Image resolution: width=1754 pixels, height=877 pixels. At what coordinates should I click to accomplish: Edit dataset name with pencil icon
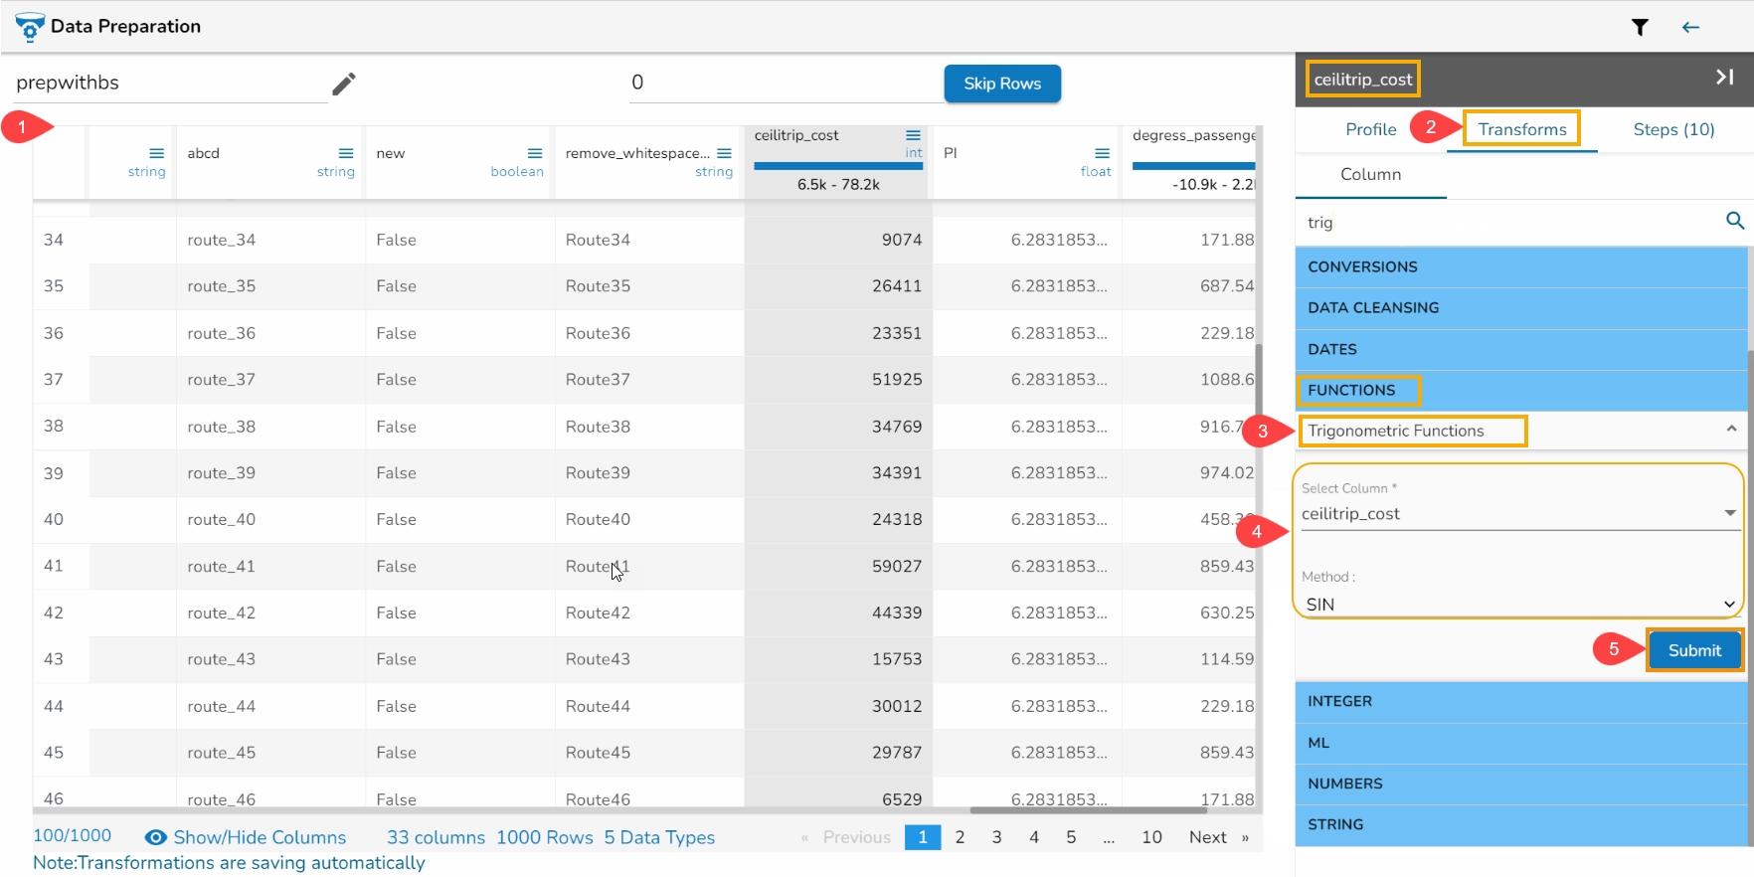344,84
